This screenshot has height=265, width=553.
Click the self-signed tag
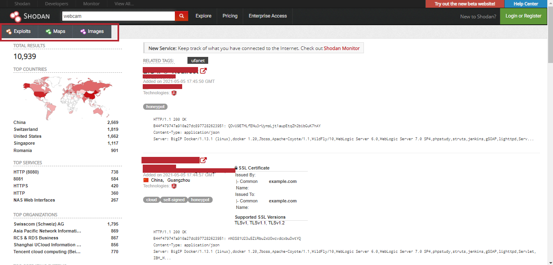[x=174, y=200]
